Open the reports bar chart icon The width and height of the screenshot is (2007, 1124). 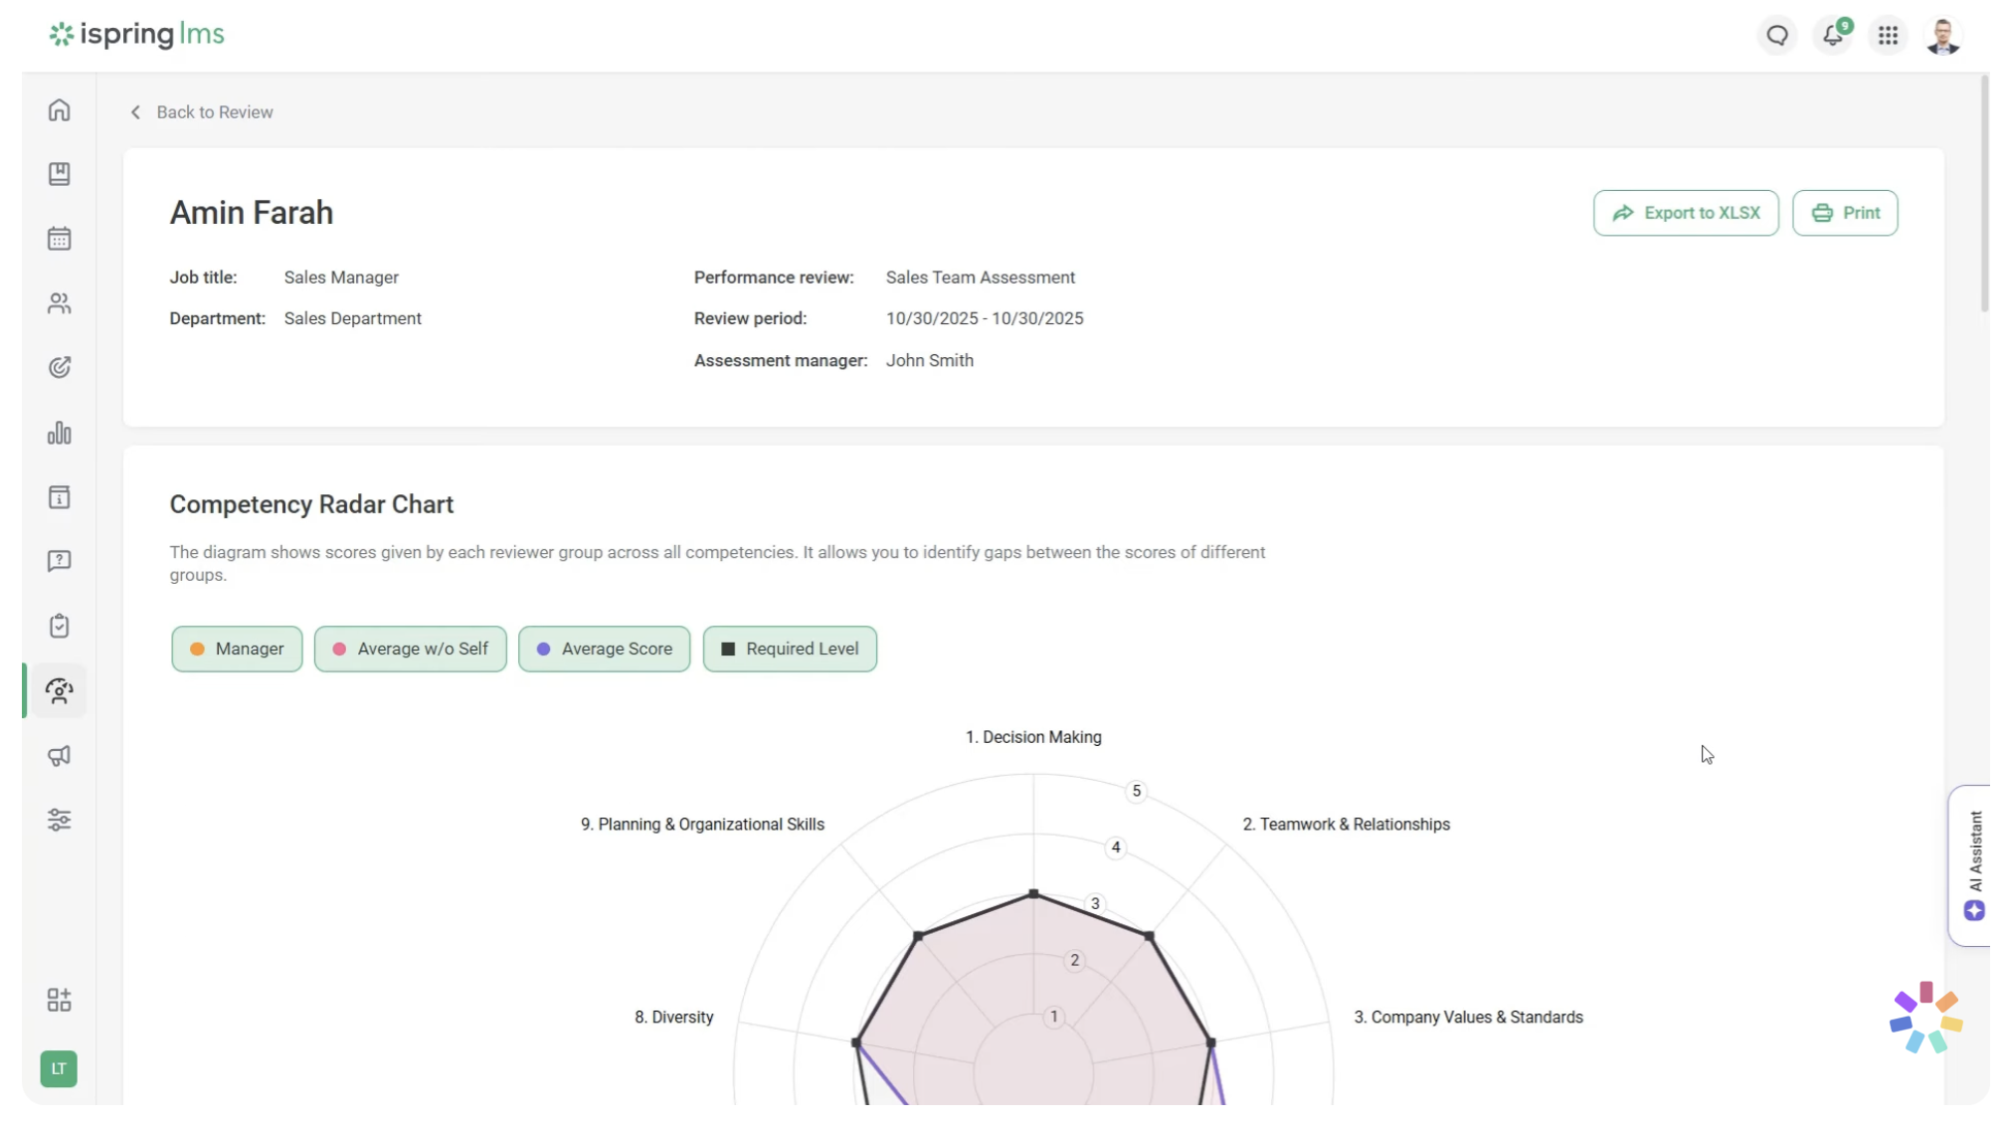[x=59, y=433]
